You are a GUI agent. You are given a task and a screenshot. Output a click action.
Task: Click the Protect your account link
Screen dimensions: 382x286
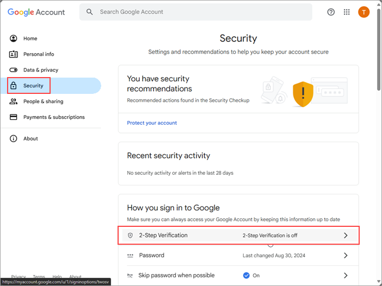click(x=152, y=123)
